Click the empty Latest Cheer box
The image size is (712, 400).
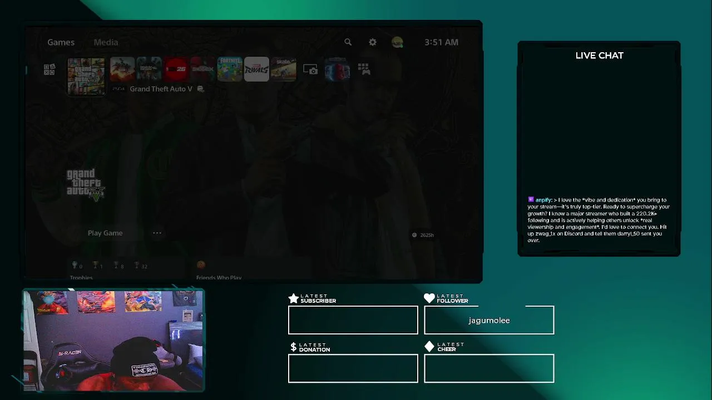[489, 368]
